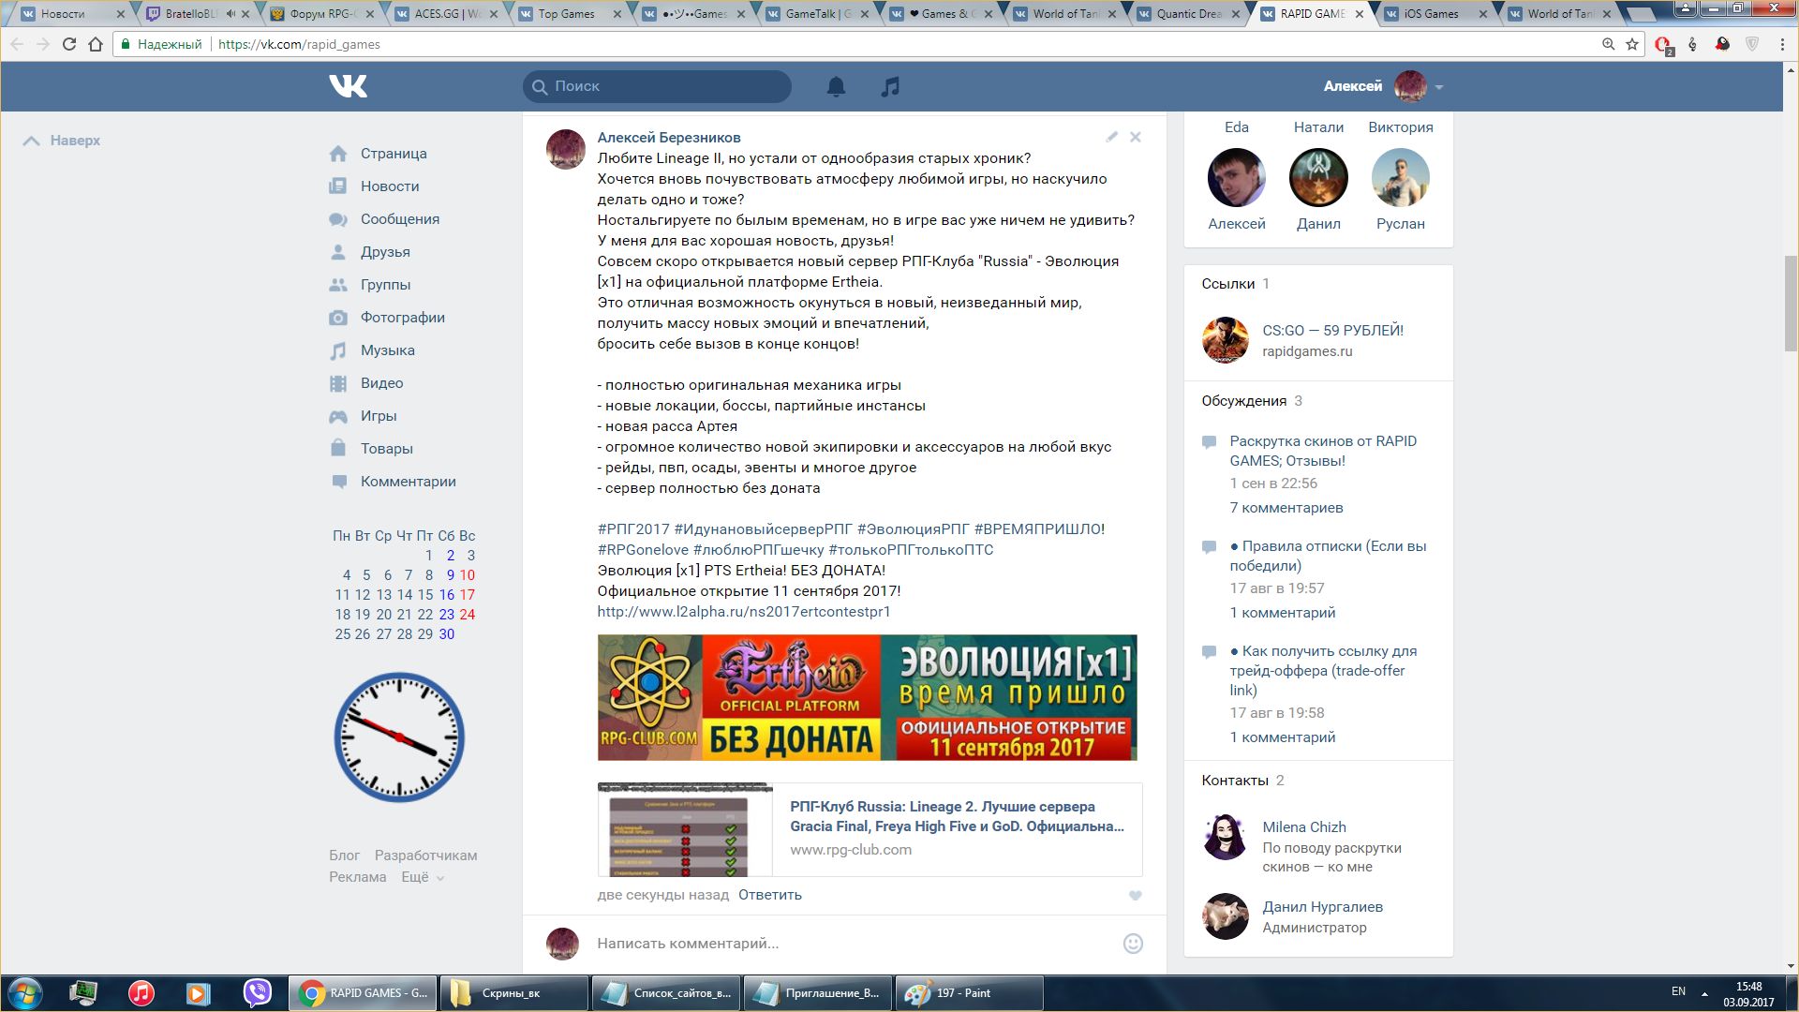Open the CS:GO — 59 РУБЛЕЙ! link

[1332, 331]
